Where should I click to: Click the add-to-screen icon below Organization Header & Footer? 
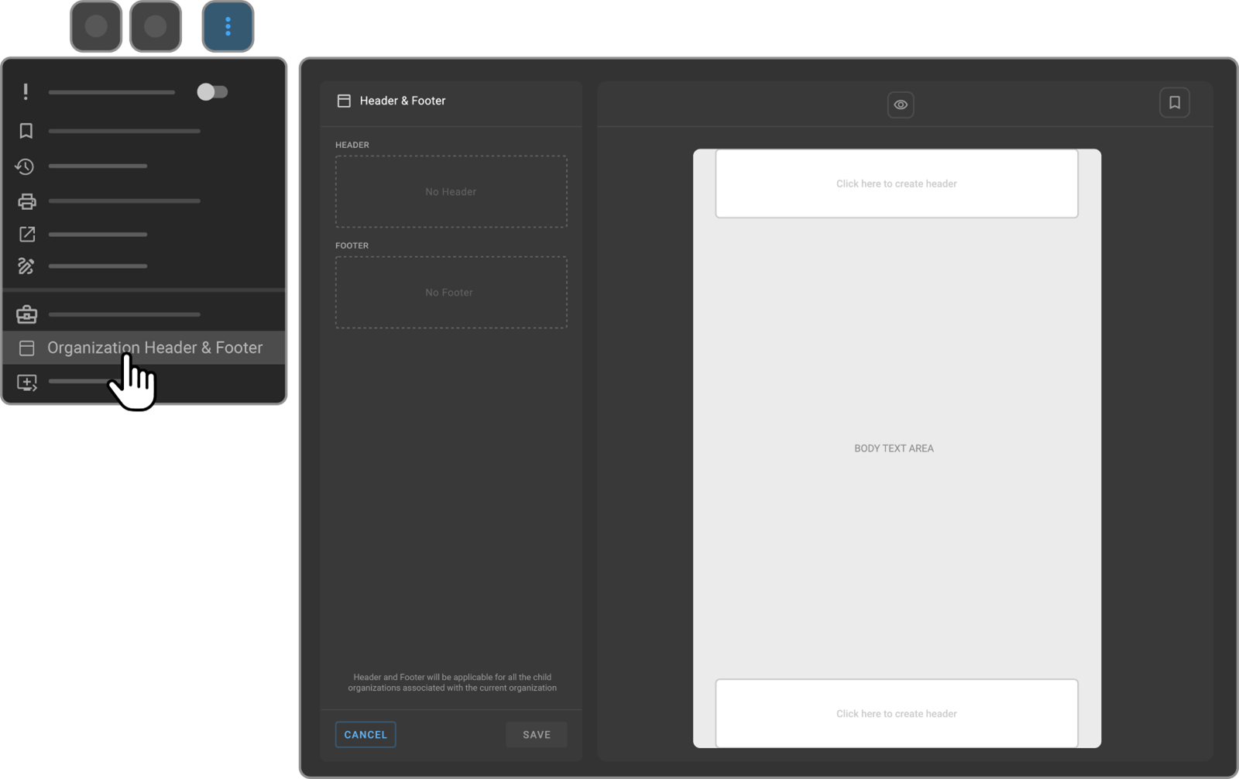pos(26,381)
